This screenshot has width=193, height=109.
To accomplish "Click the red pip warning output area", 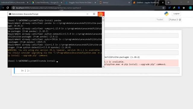I will pyautogui.click(x=141, y=63).
